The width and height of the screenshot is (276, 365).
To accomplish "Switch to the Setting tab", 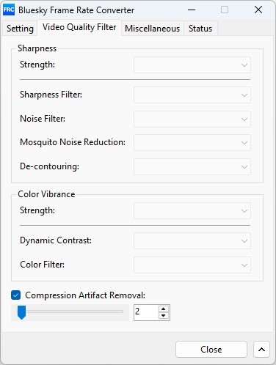I will click(20, 29).
